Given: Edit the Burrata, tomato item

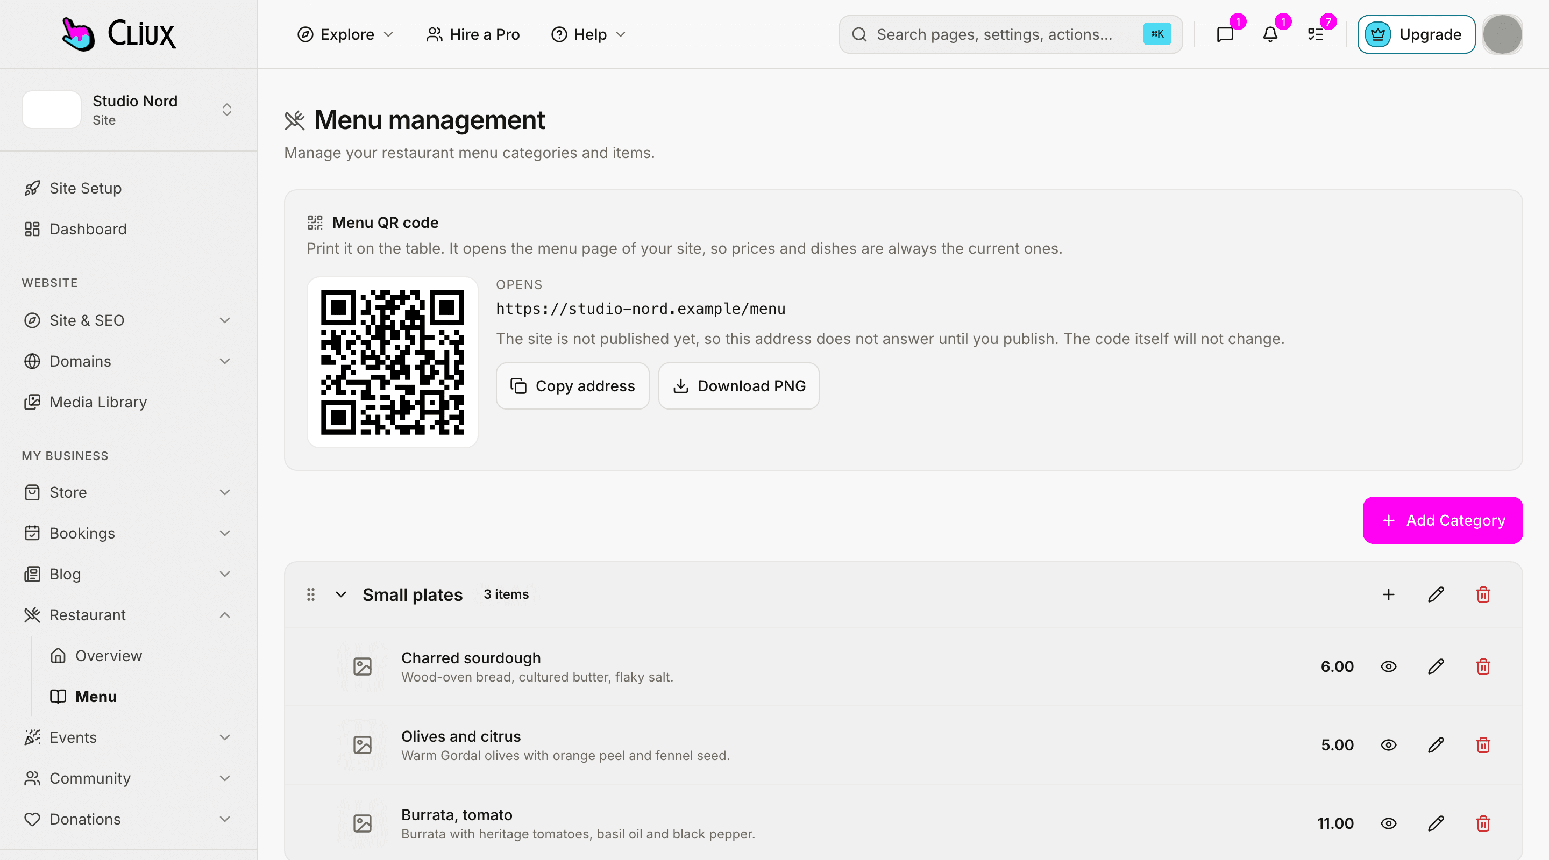Looking at the screenshot, I should pyautogui.click(x=1436, y=823).
